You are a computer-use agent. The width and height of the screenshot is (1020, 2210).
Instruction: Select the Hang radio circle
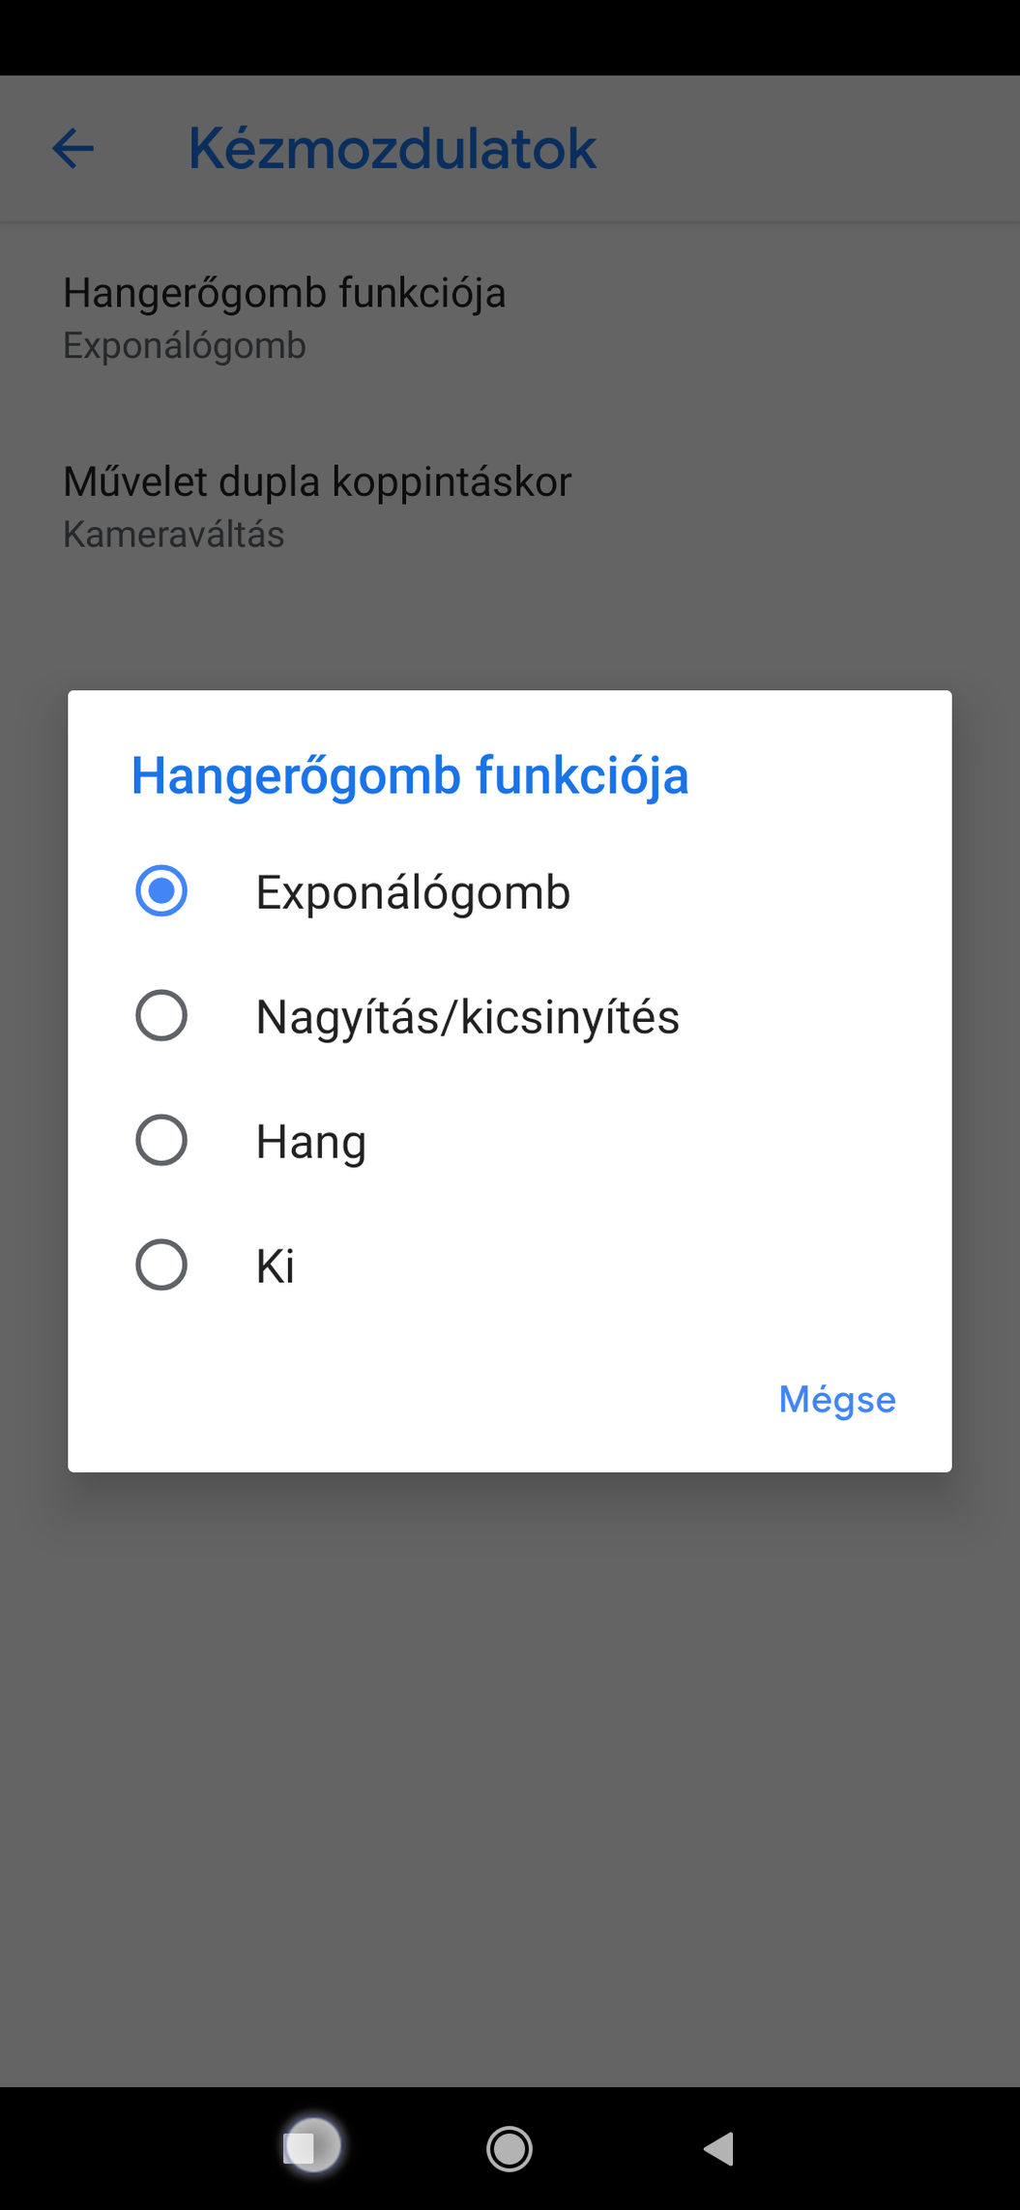pyautogui.click(x=161, y=1140)
